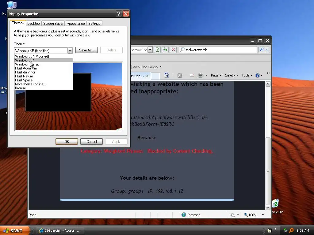Open the My Computer desktop icon
This screenshot has width=314, height=235.
coord(11,5)
